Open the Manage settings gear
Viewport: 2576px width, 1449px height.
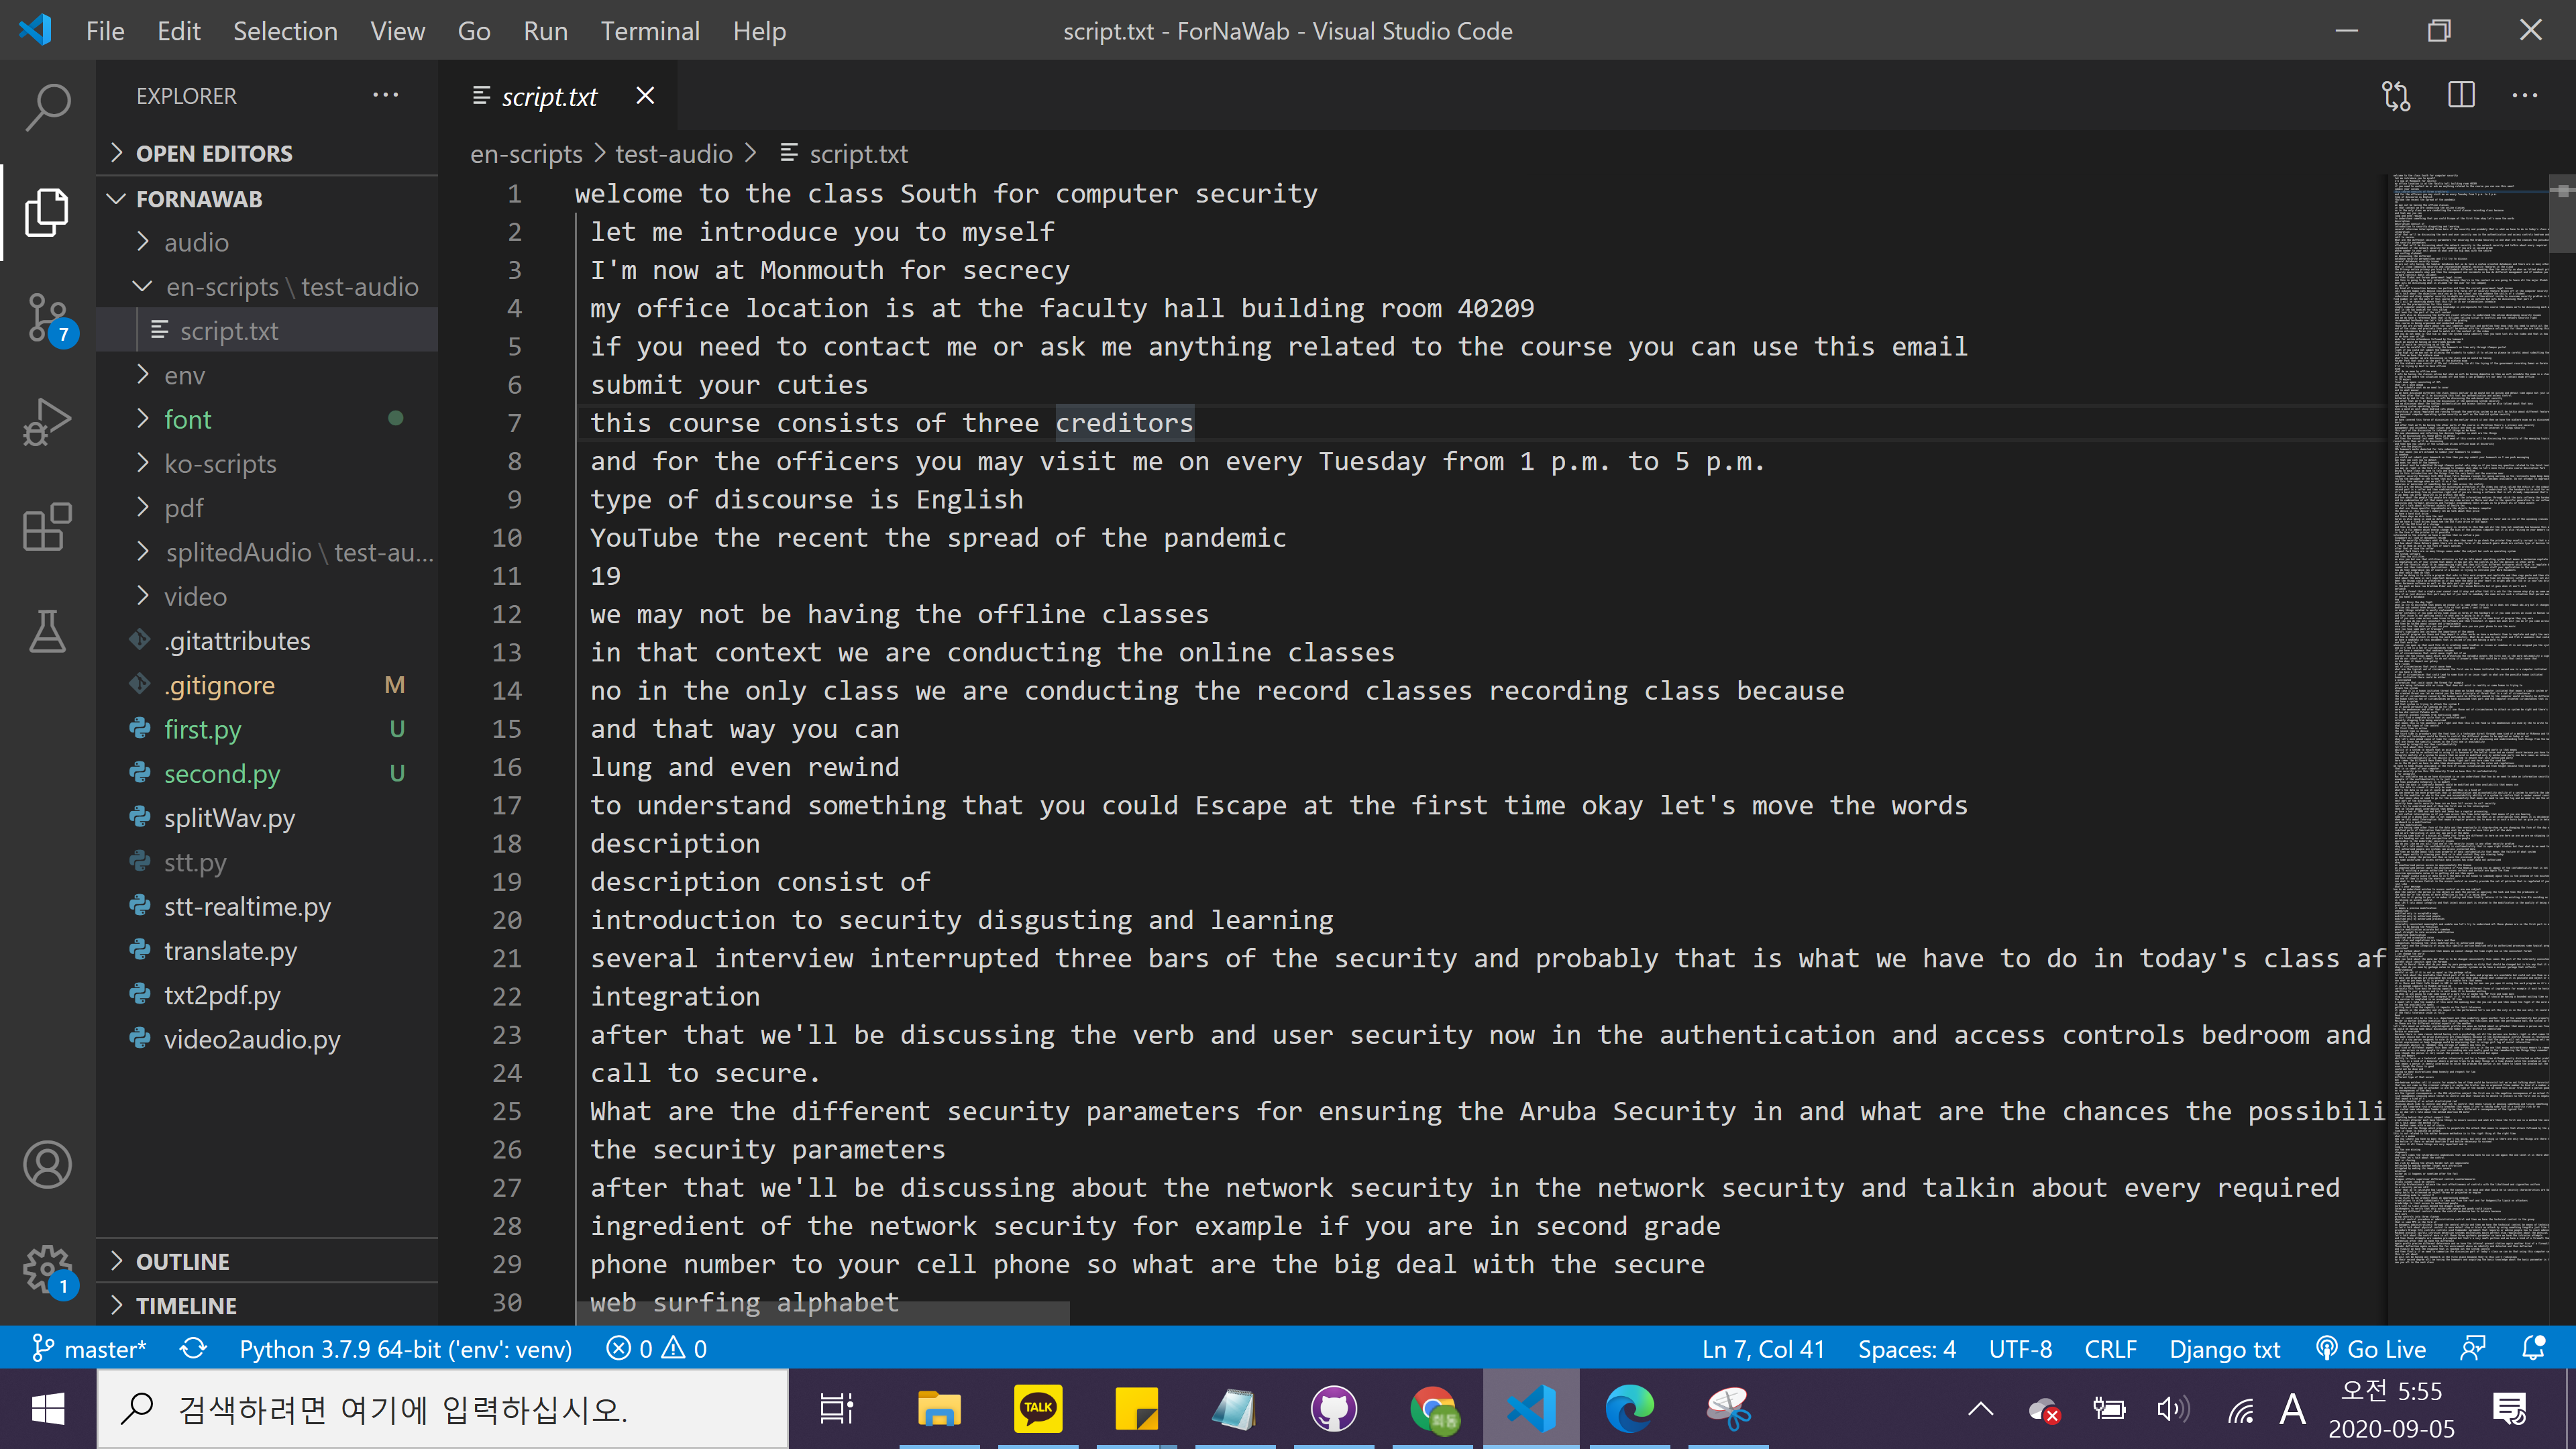point(47,1270)
